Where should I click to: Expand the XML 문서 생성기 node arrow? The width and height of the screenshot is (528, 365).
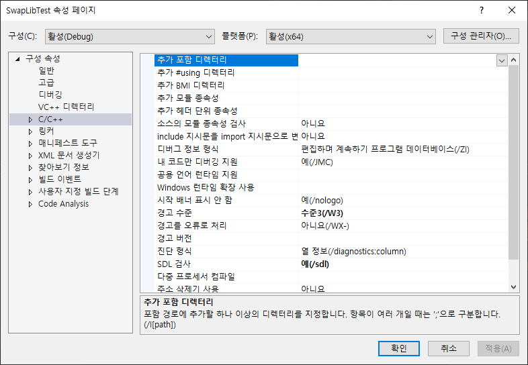(30, 156)
